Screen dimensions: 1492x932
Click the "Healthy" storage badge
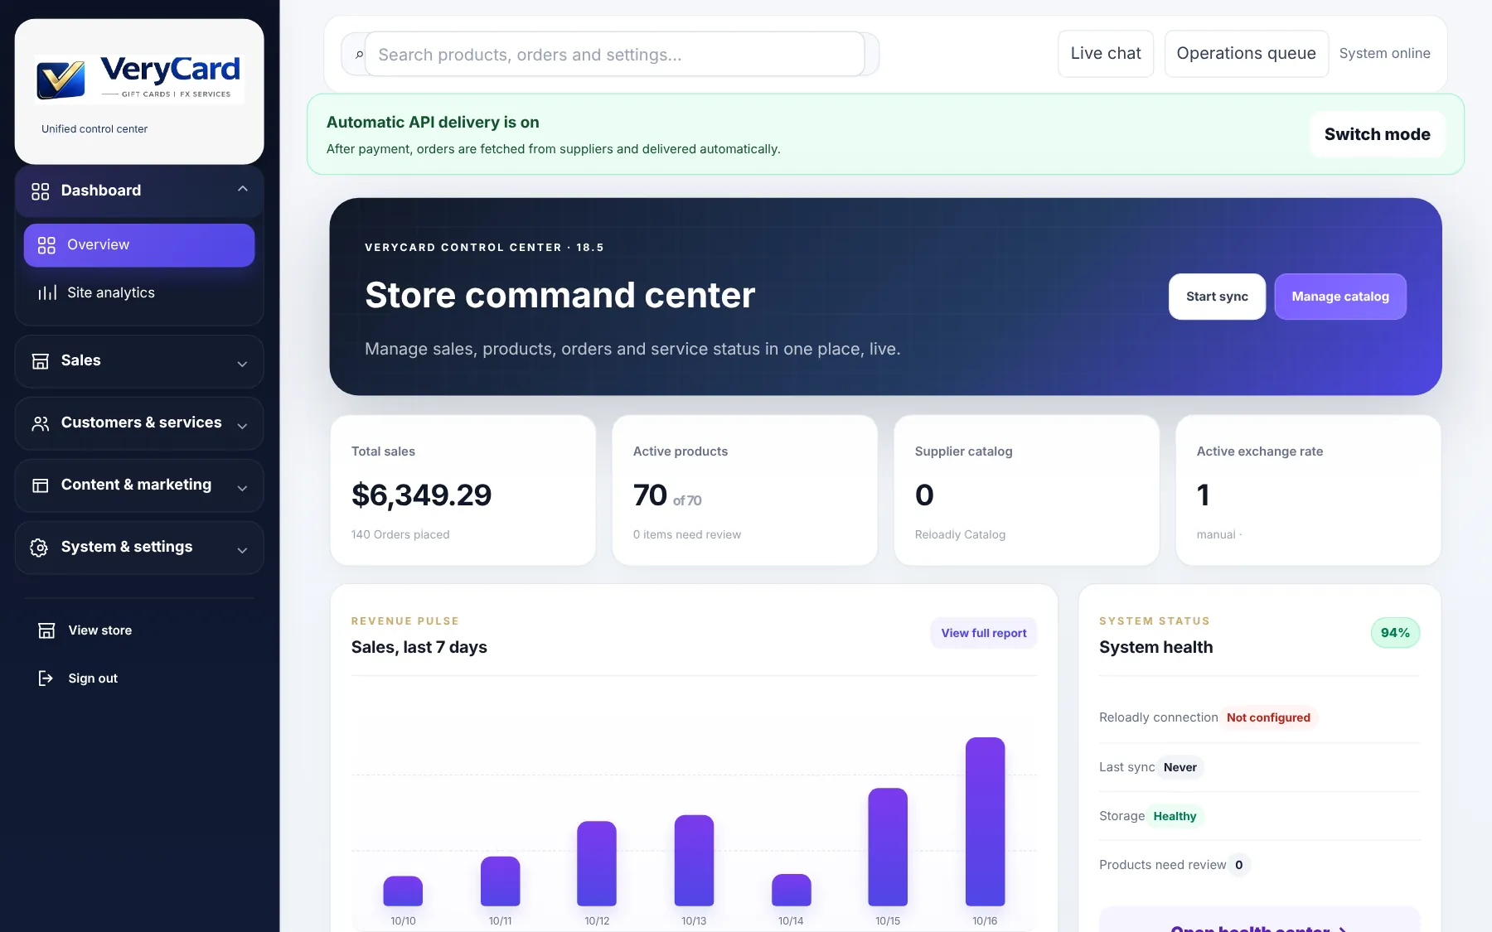point(1175,816)
